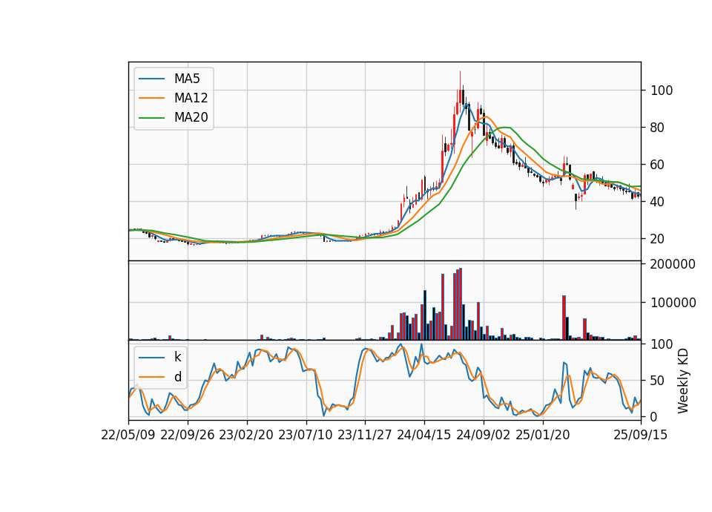Screen dimensions: 712x512
Task: Click the volume axis value 100000
Action: (x=673, y=303)
